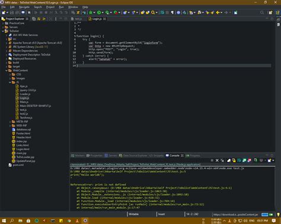Switch to the Servers view tab
281x224 pixels.
(x=111, y=155)
